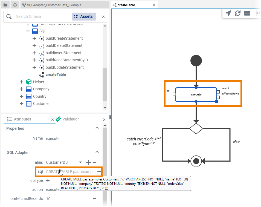Screen dimensions: 261x207
Task: Select buildInsertStatement in the tree
Action: click(63, 53)
